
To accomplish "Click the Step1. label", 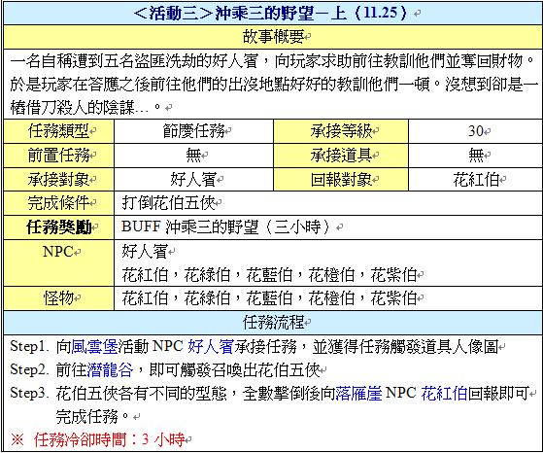I will [29, 346].
